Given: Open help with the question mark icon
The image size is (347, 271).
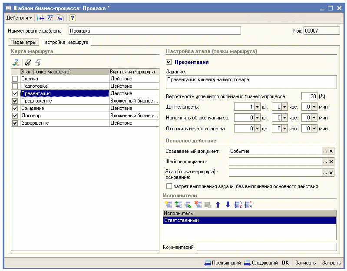Looking at the screenshot, I should (x=73, y=18).
